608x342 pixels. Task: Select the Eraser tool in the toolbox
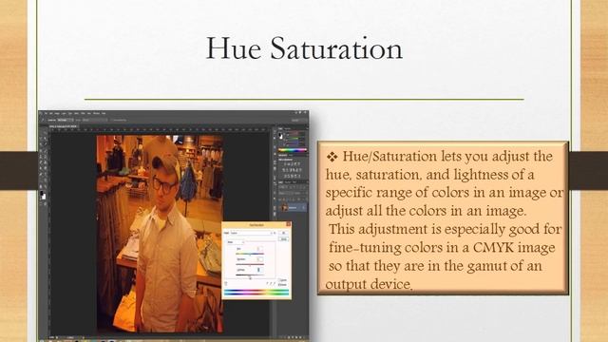coord(41,162)
